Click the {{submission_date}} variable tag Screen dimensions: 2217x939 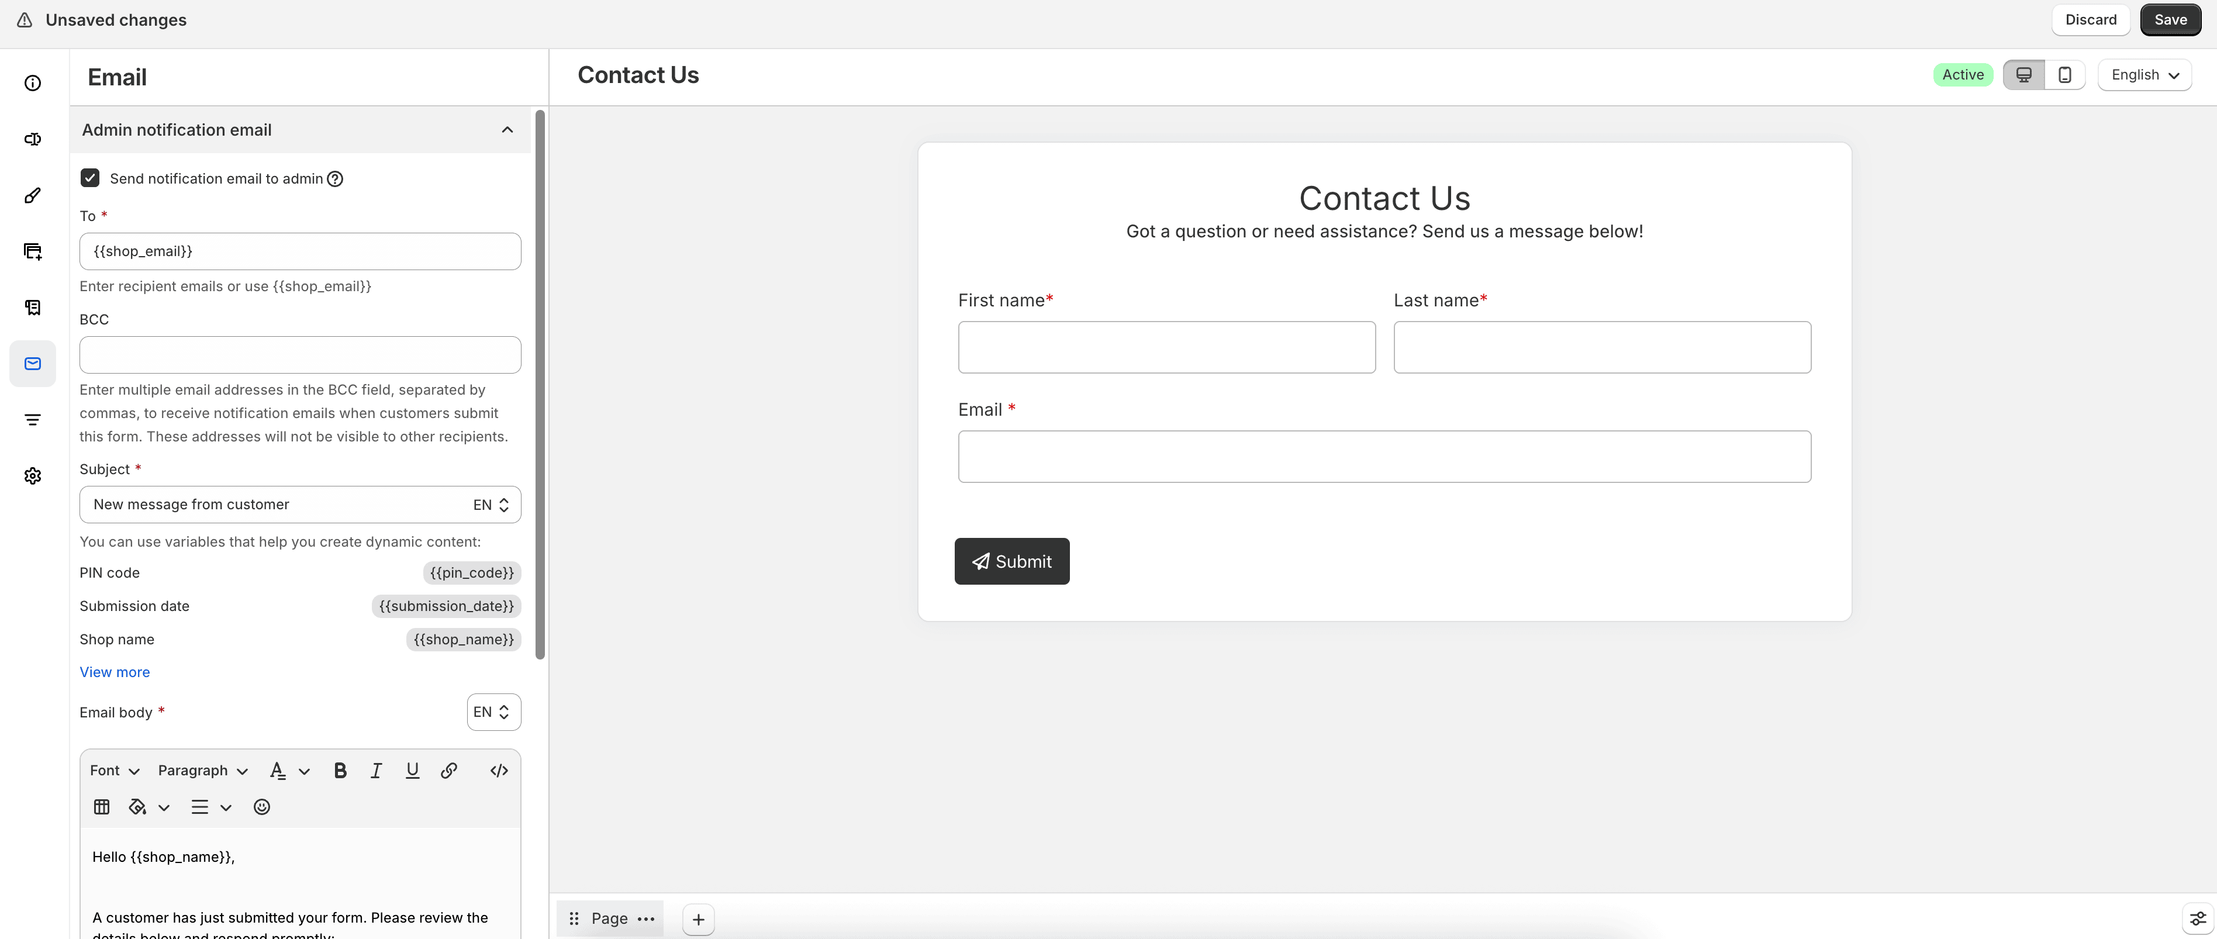[x=446, y=607]
